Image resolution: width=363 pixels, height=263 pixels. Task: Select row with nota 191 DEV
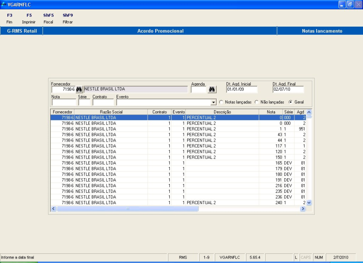(178, 180)
